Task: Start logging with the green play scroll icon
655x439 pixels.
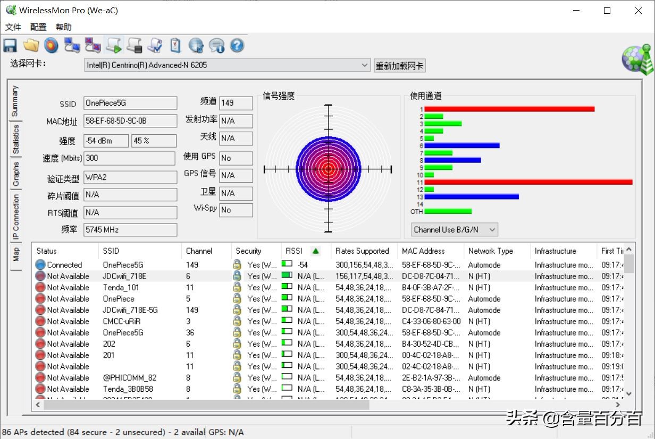Action: (113, 46)
